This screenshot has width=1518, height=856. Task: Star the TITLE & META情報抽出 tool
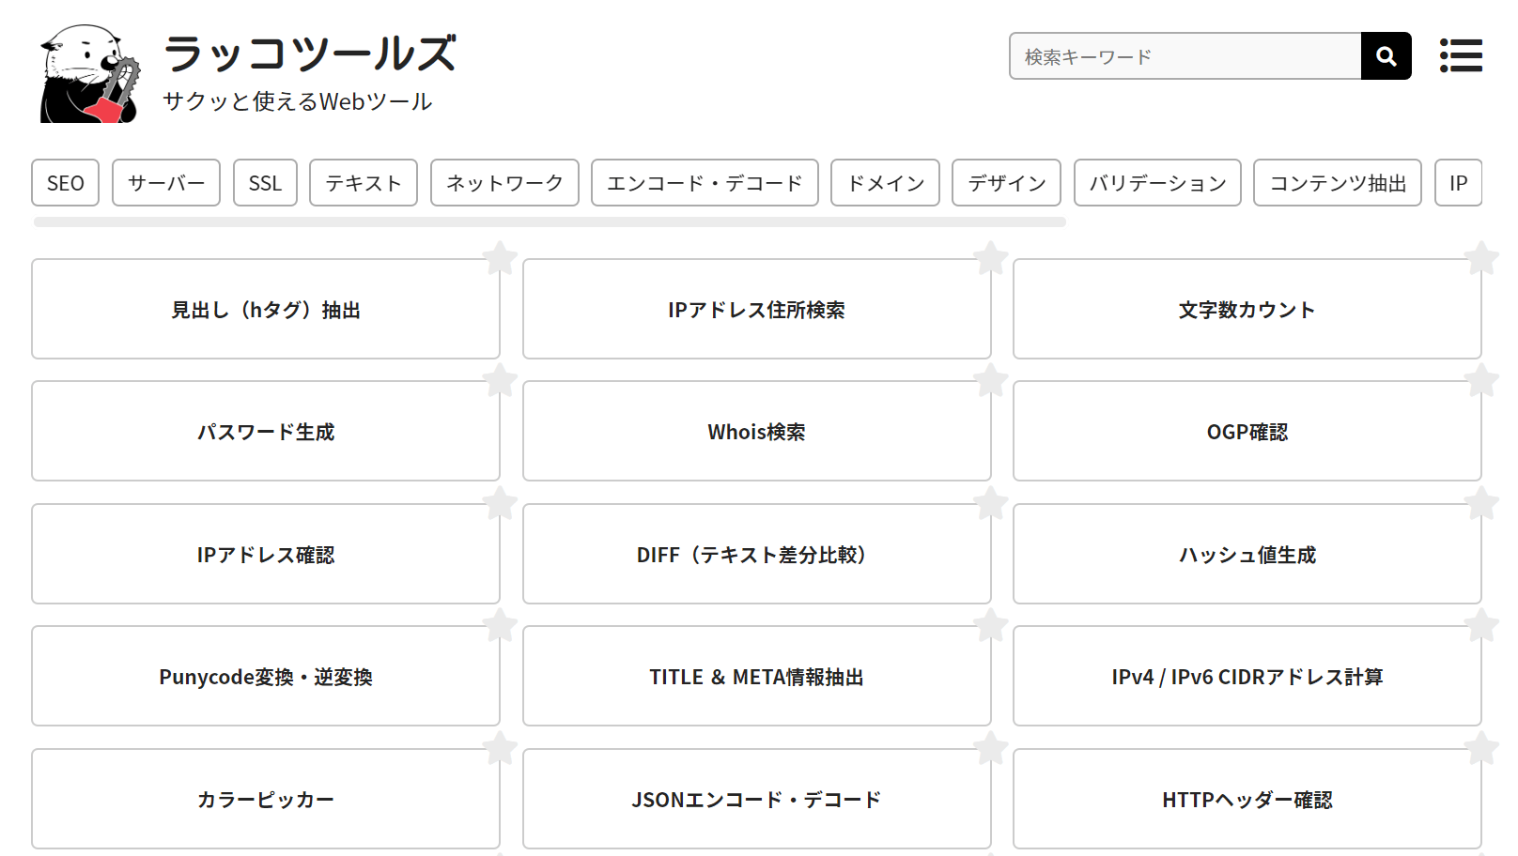[991, 625]
